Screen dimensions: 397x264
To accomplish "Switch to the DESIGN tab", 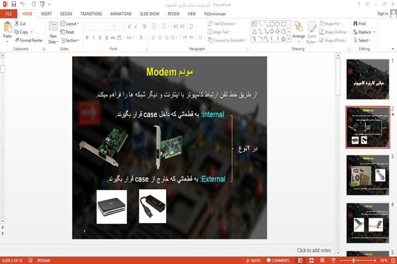I will pos(66,14).
